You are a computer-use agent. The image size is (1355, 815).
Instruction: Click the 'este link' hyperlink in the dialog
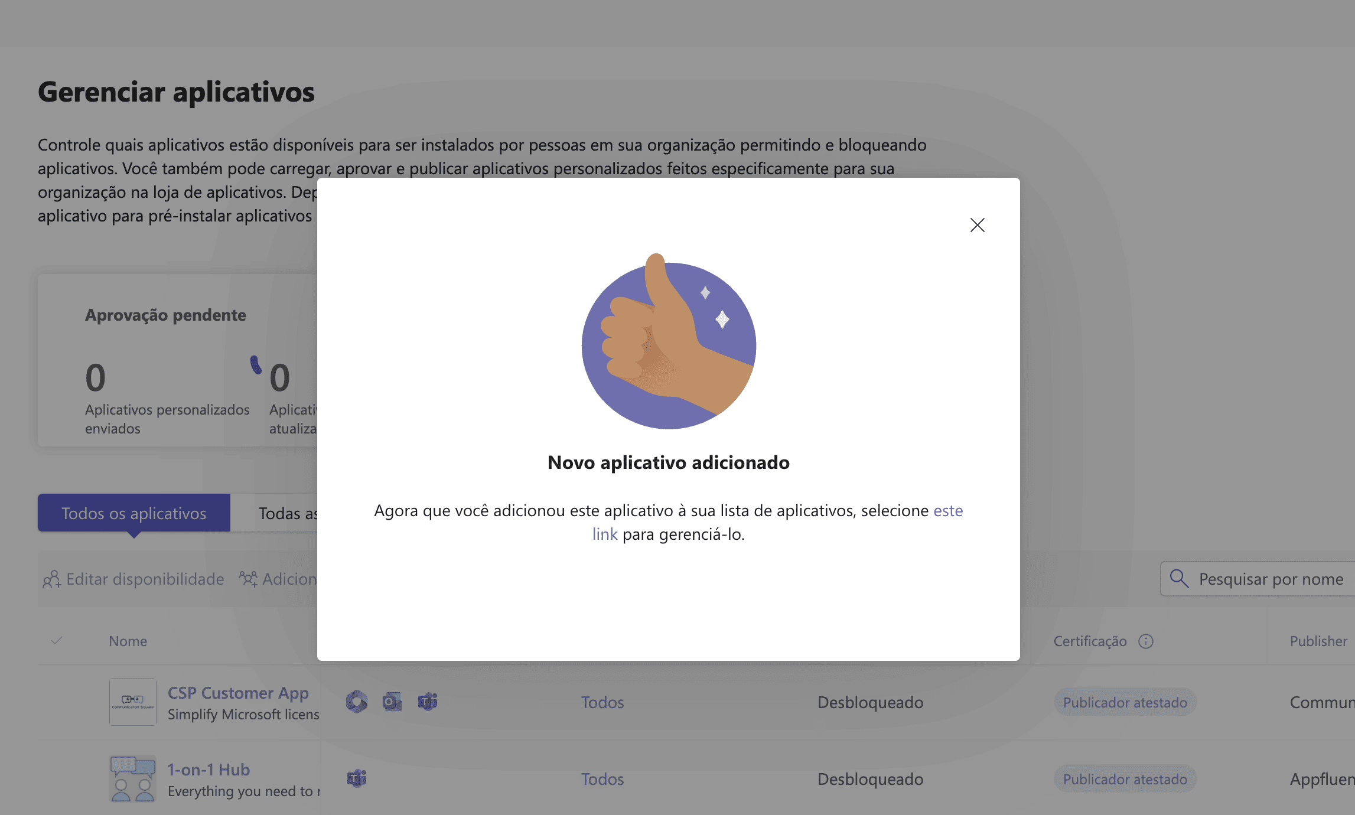(x=947, y=510)
